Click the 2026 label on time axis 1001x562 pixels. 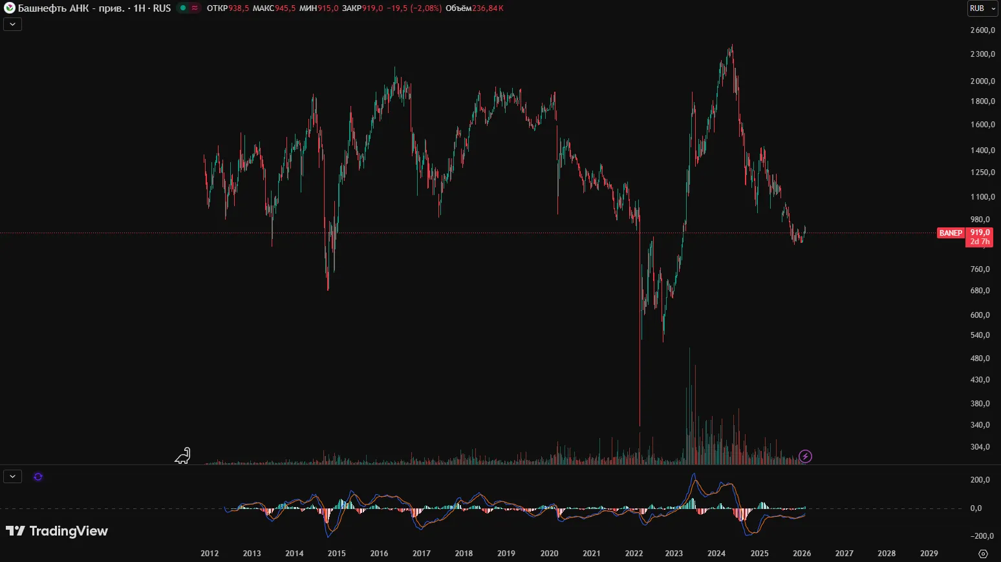pos(802,554)
